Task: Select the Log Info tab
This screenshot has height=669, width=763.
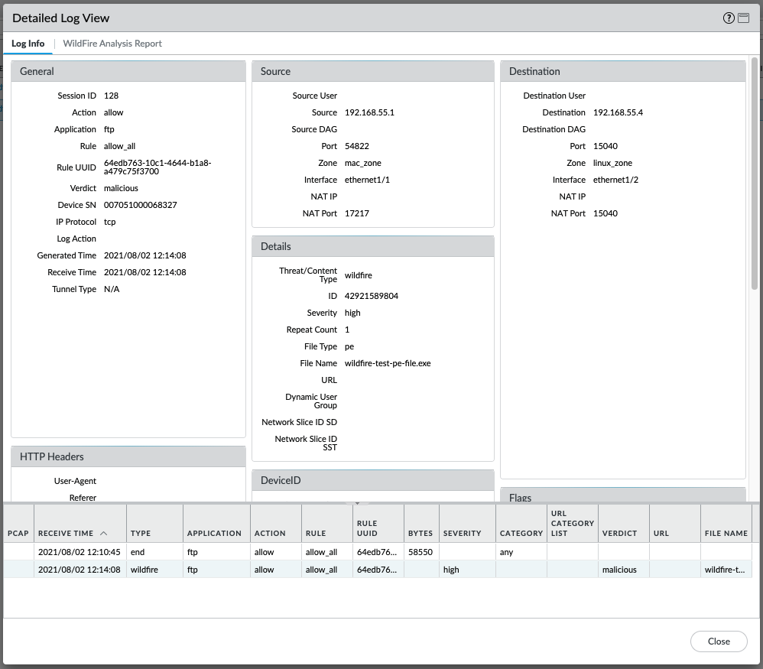Action: coord(28,44)
